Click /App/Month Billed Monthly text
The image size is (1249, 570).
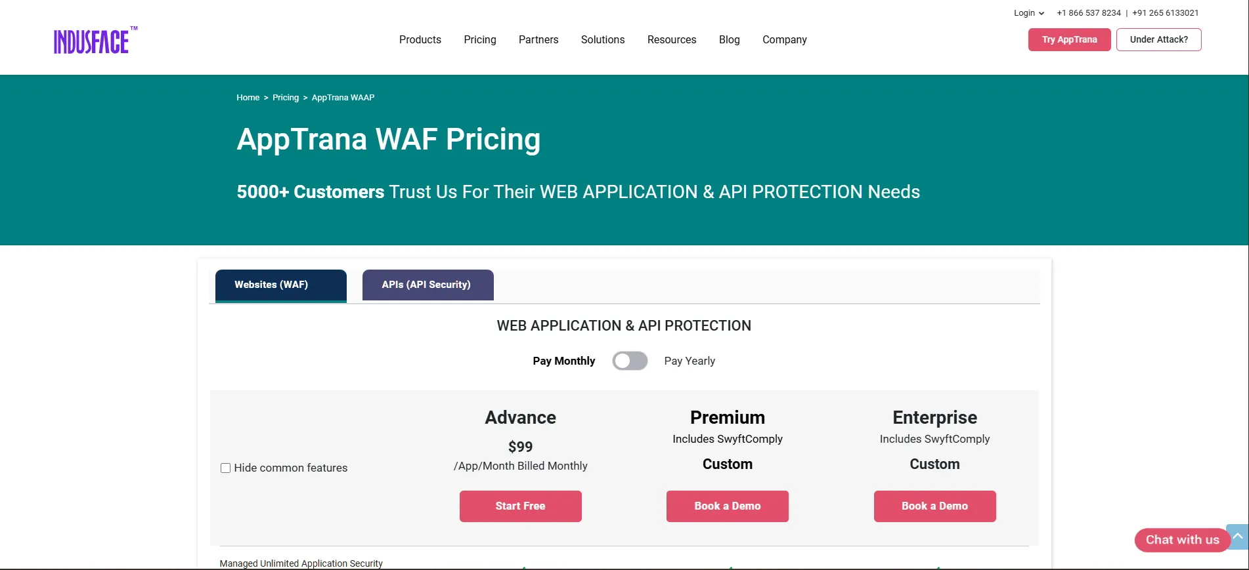521,466
